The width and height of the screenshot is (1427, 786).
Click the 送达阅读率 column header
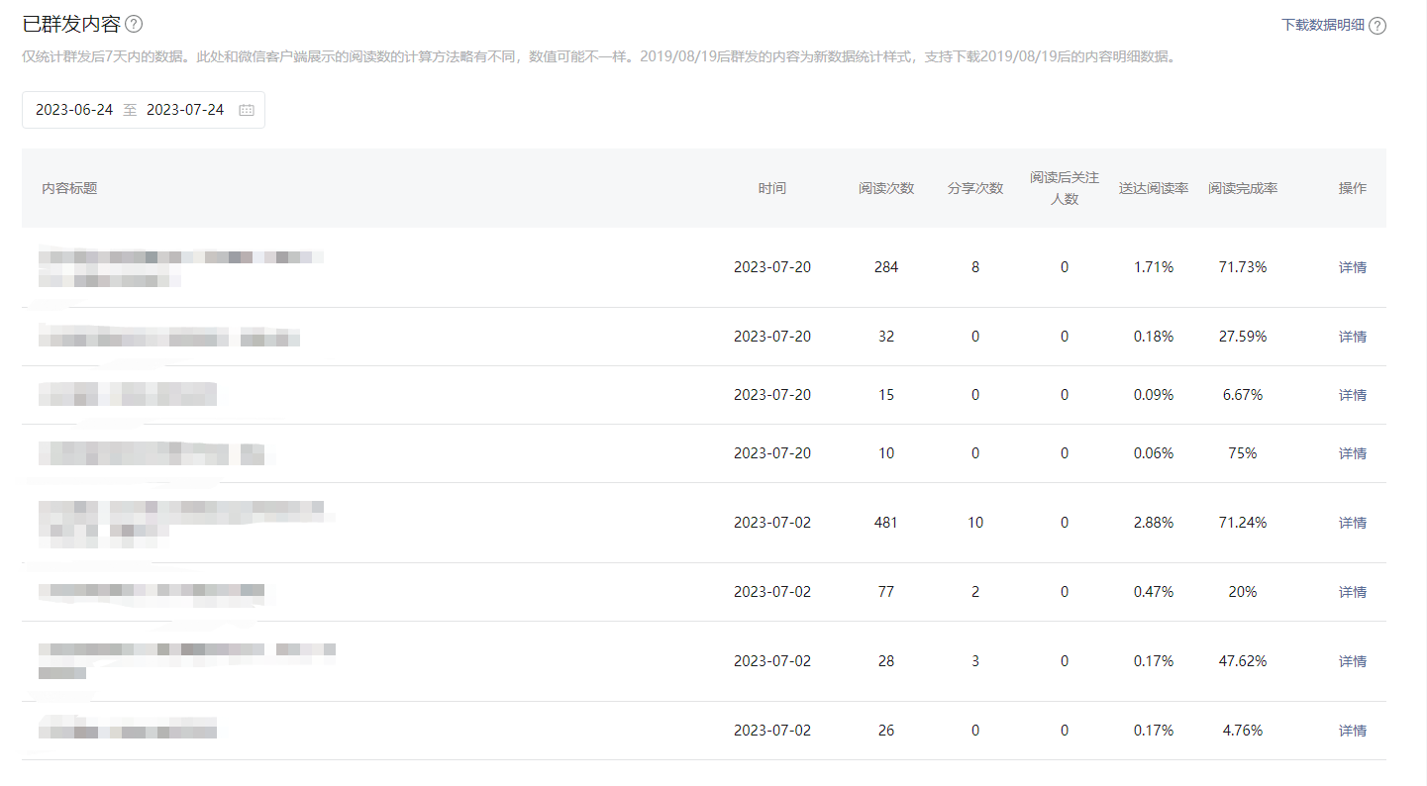point(1153,188)
